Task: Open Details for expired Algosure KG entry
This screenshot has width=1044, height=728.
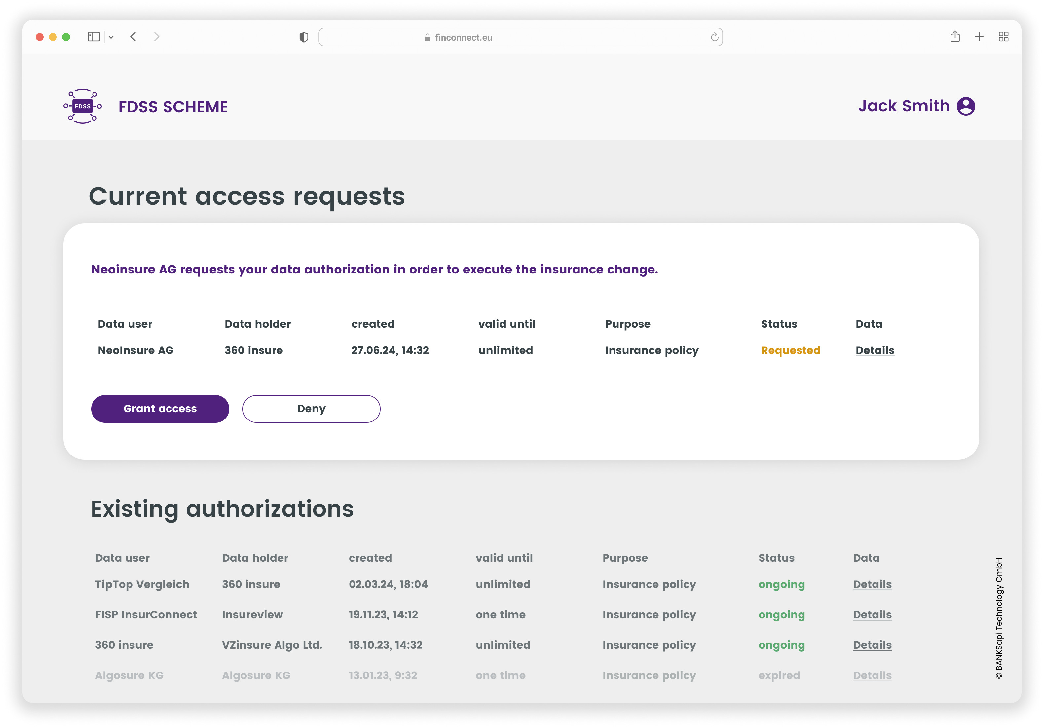Action: 872,676
